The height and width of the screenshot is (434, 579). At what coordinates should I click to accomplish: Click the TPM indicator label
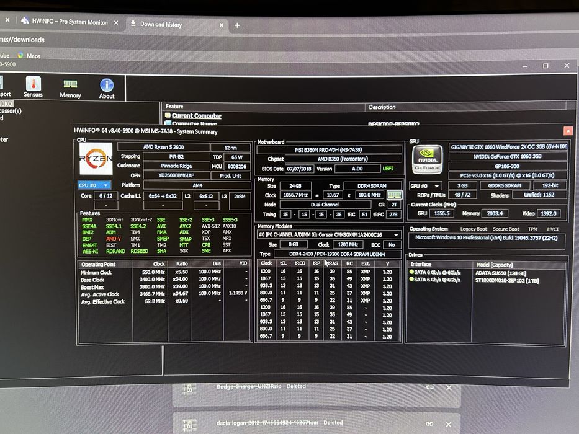pyautogui.click(x=532, y=229)
